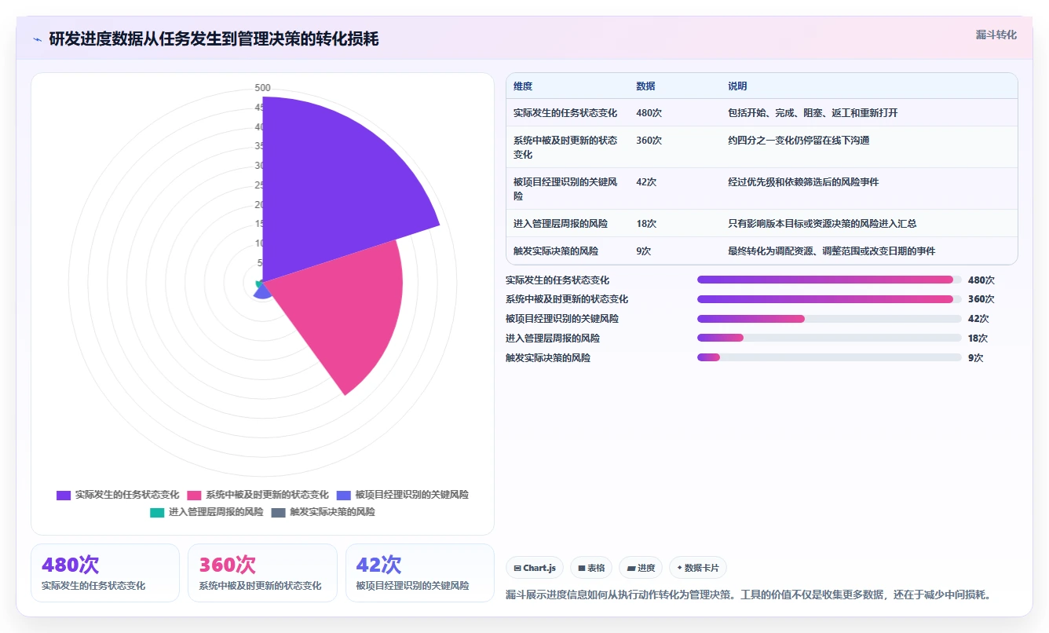This screenshot has height=633, width=1049.
Task: Click the footer summary text 漏斗展示进度信息
Action: pyautogui.click(x=748, y=595)
